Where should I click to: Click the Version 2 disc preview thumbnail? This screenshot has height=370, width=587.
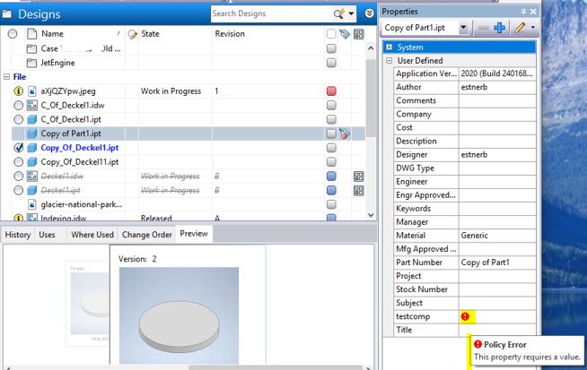pyautogui.click(x=179, y=315)
